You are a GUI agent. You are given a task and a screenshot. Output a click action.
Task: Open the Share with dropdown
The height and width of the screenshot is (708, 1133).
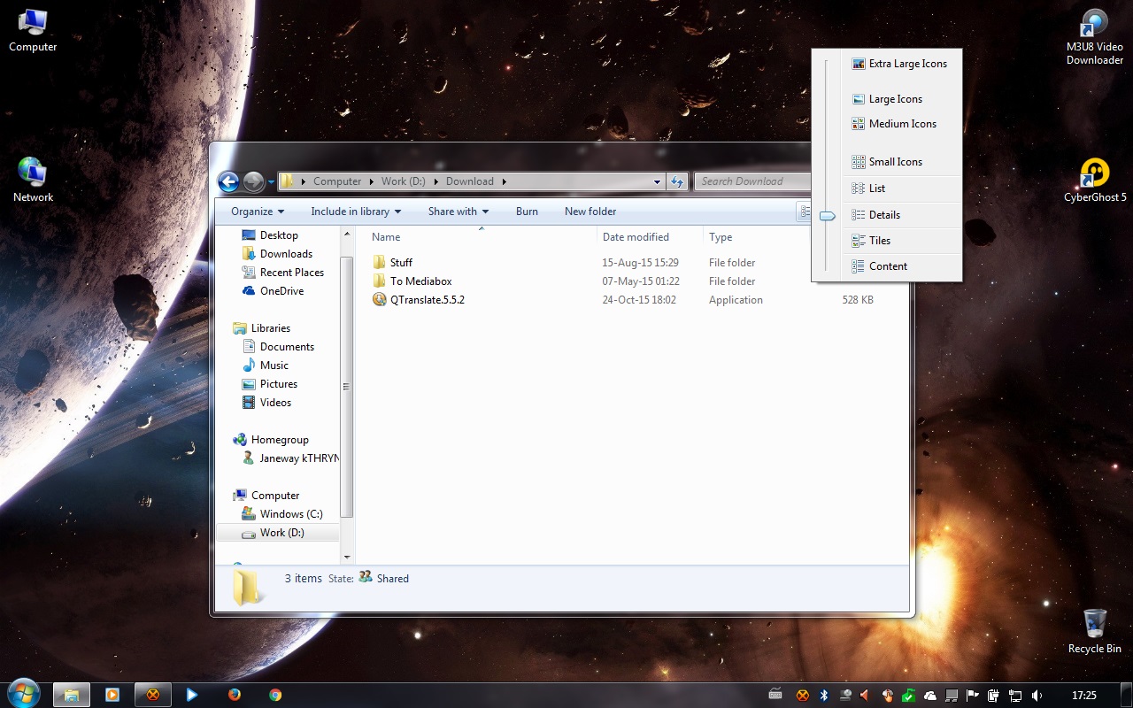point(459,212)
